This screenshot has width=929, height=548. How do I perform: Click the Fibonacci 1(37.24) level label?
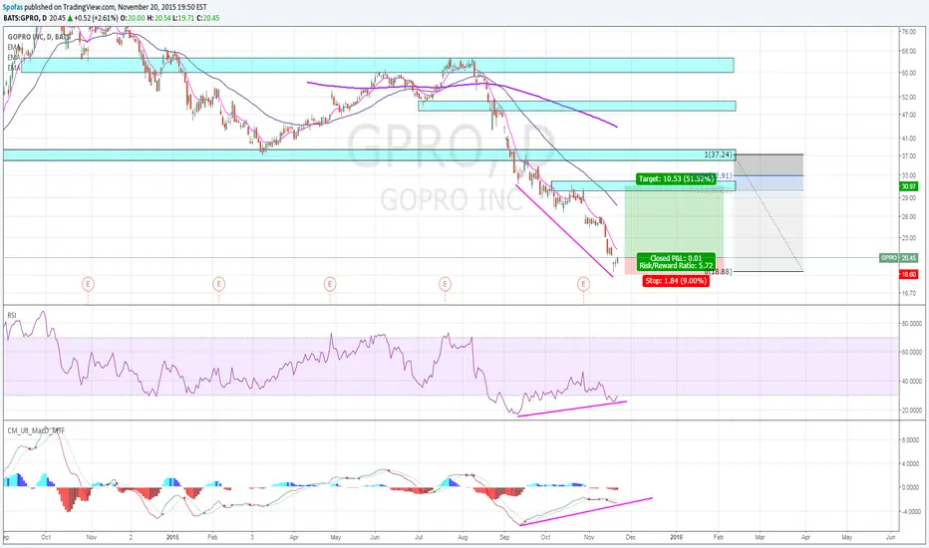pyautogui.click(x=719, y=154)
